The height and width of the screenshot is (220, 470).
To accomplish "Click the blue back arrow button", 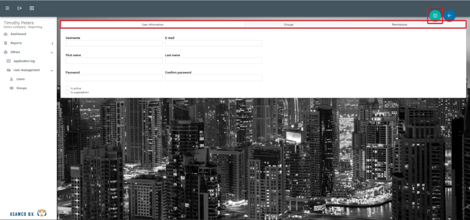I will point(449,16).
